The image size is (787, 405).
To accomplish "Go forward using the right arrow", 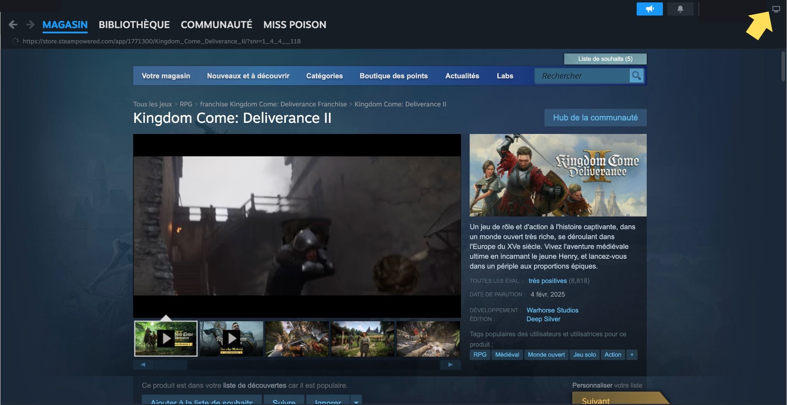I will [x=30, y=25].
